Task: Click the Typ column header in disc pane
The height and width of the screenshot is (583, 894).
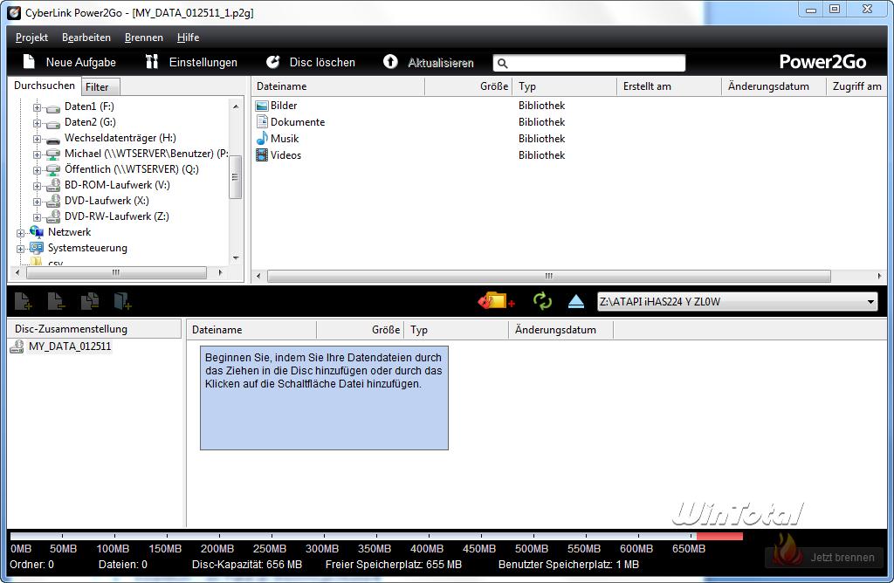Action: (456, 330)
